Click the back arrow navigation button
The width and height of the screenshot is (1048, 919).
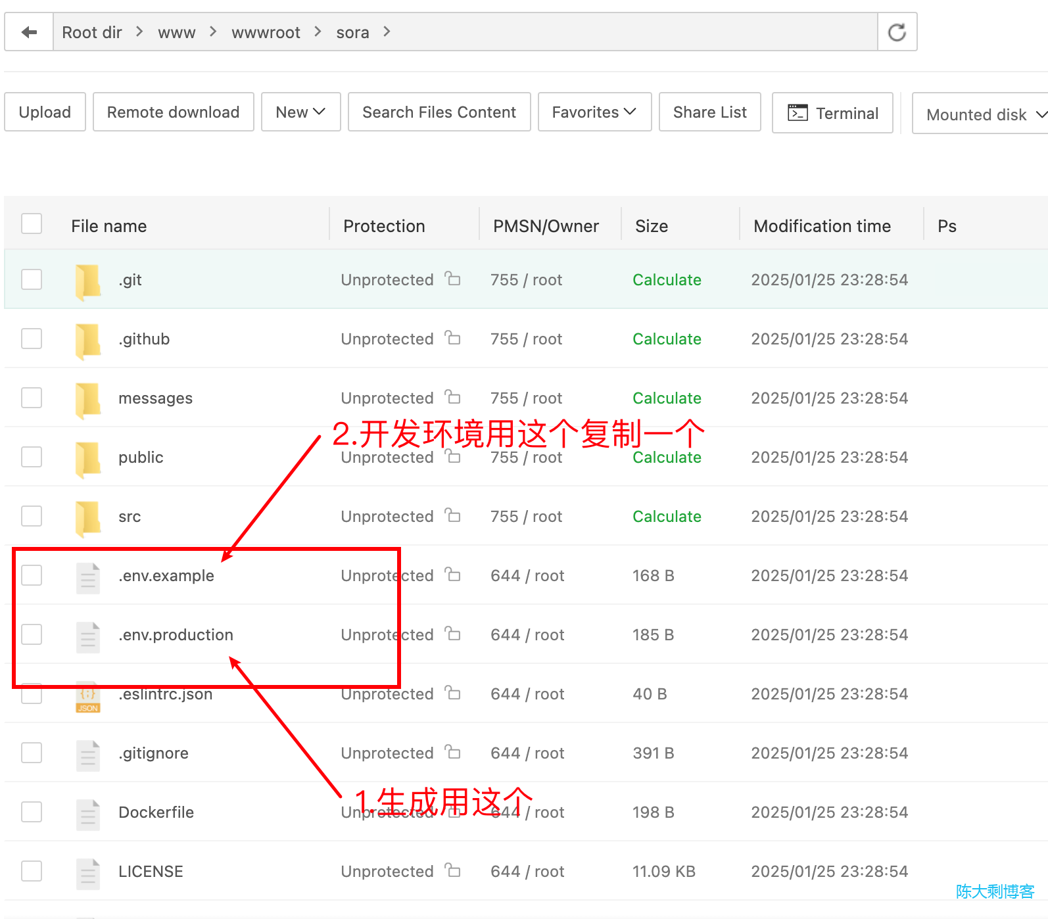(x=29, y=32)
